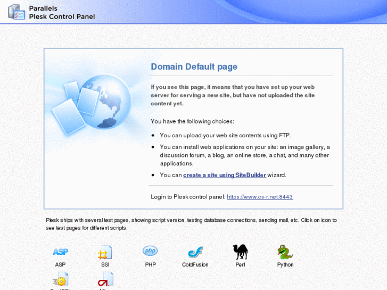Click the 'Domain Default page' heading
The image size is (387, 290).
coord(194,67)
